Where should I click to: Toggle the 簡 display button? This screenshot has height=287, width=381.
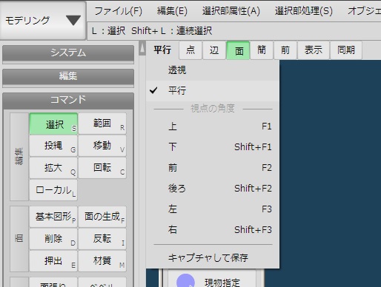pyautogui.click(x=262, y=50)
